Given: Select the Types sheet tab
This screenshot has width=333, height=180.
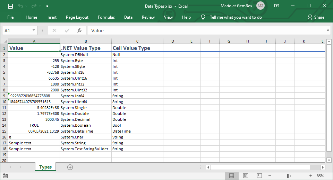Looking at the screenshot, I should pyautogui.click(x=45, y=167).
